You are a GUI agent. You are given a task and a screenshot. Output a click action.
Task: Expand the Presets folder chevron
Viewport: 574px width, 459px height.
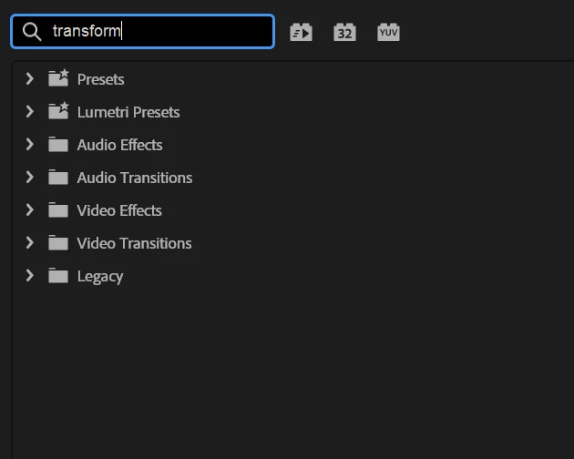(30, 78)
